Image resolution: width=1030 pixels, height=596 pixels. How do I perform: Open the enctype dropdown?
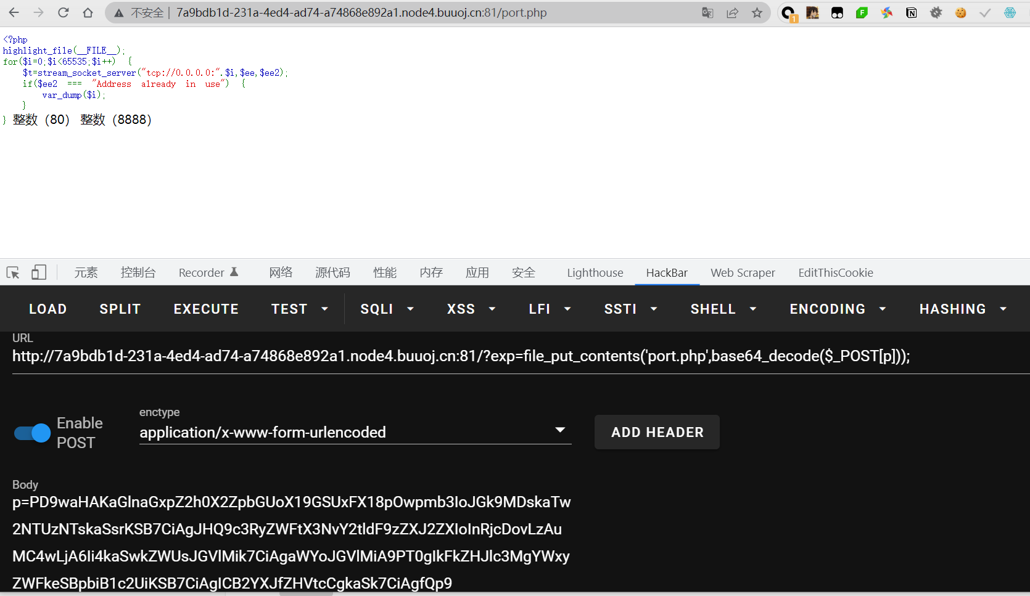pyautogui.click(x=355, y=432)
